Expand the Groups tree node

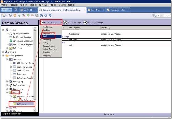coord(3,52)
